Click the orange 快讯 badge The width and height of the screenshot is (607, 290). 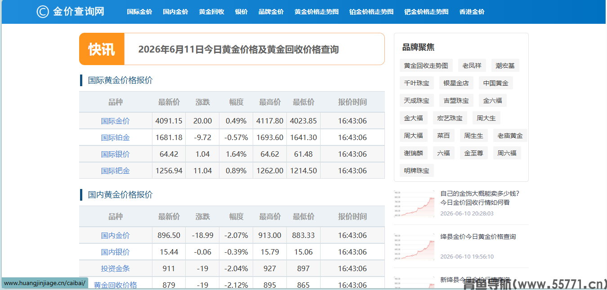click(102, 49)
